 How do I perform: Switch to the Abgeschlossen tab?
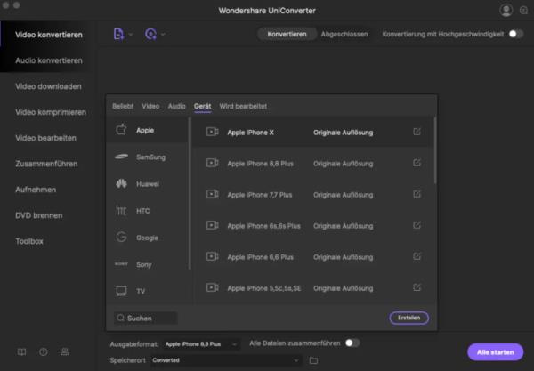pyautogui.click(x=344, y=34)
